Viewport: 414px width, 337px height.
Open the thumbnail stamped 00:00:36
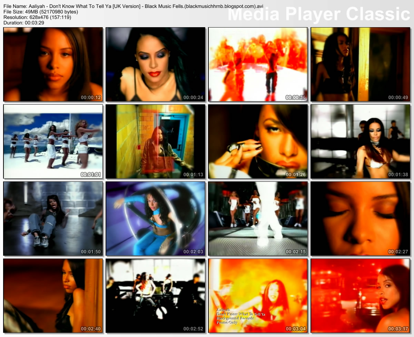click(258, 64)
